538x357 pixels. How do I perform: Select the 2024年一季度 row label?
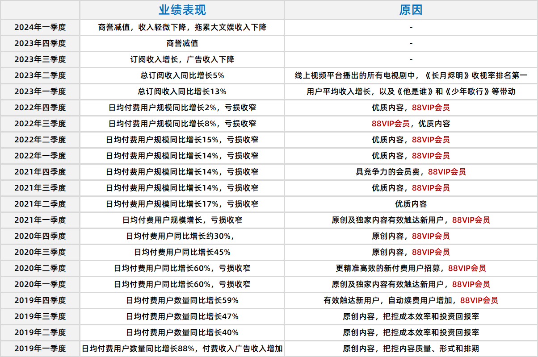click(x=40, y=27)
